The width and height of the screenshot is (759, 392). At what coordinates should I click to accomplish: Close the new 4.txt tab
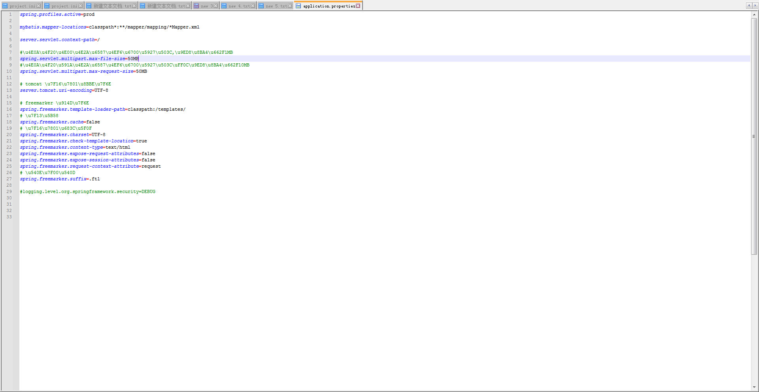[x=253, y=6]
